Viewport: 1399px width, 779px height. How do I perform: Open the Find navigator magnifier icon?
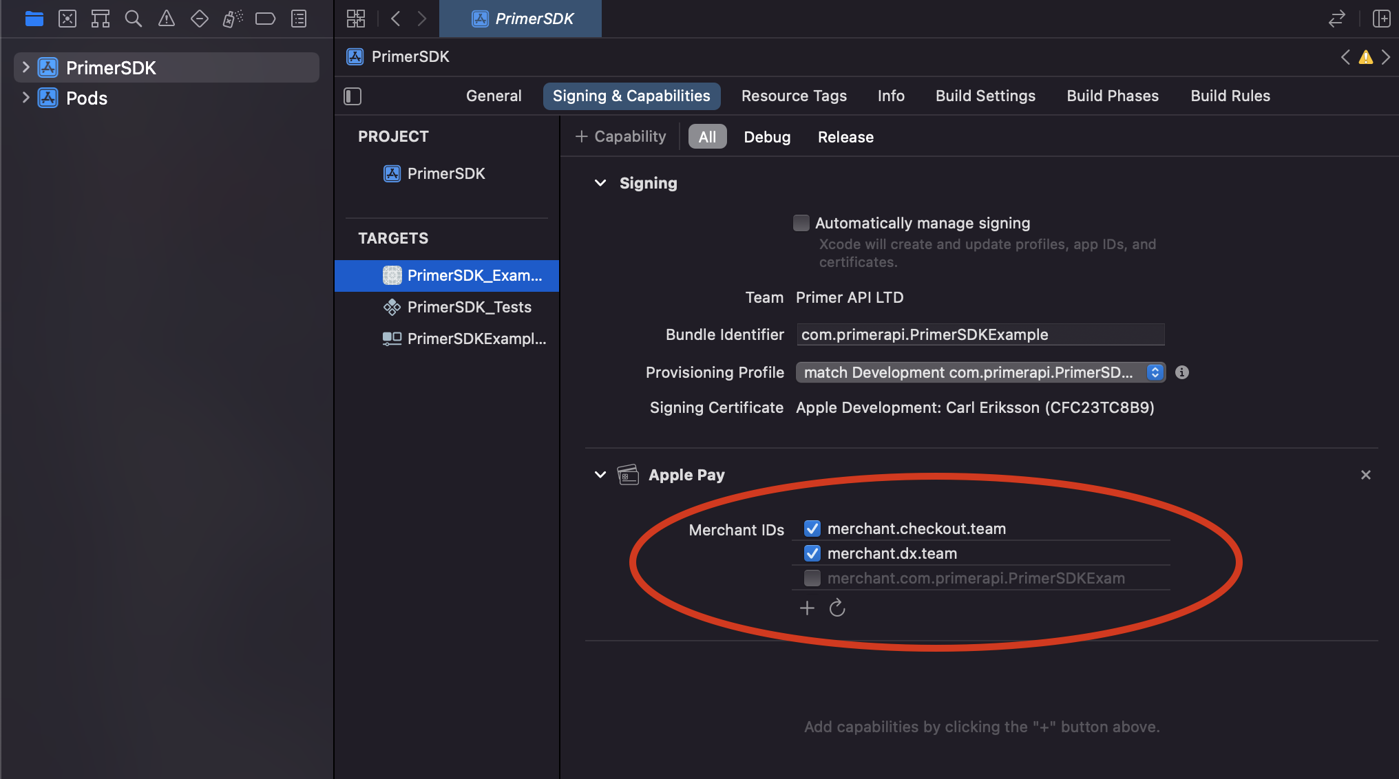pos(134,19)
